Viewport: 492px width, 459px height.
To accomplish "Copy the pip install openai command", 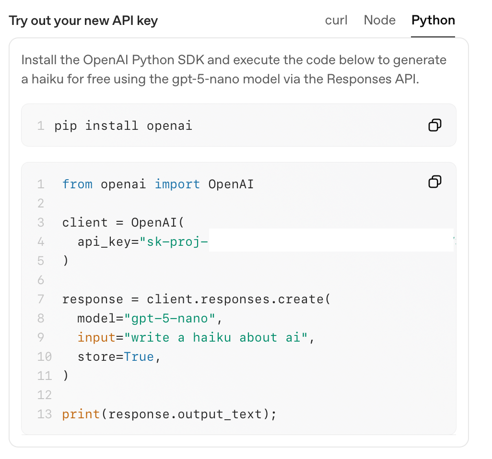I will click(434, 125).
